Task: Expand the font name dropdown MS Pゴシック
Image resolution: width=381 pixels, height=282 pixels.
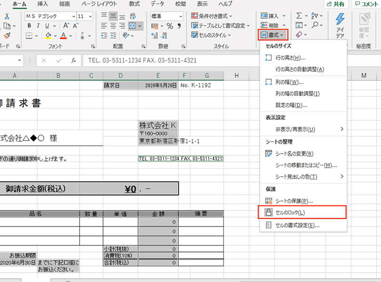Action: tap(74, 16)
